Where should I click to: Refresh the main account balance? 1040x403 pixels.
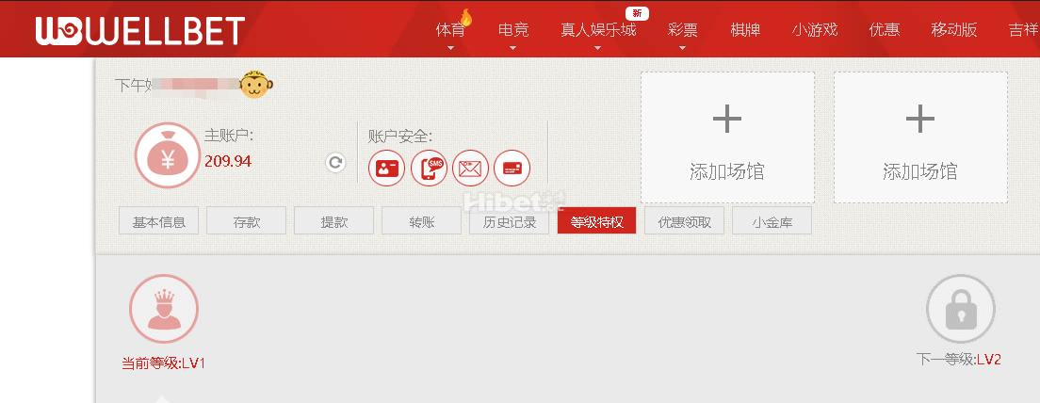point(334,163)
